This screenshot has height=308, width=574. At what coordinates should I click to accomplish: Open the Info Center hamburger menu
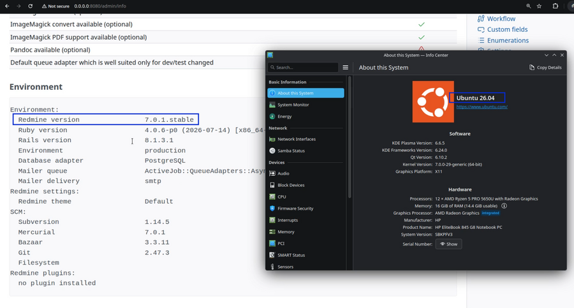pyautogui.click(x=345, y=68)
